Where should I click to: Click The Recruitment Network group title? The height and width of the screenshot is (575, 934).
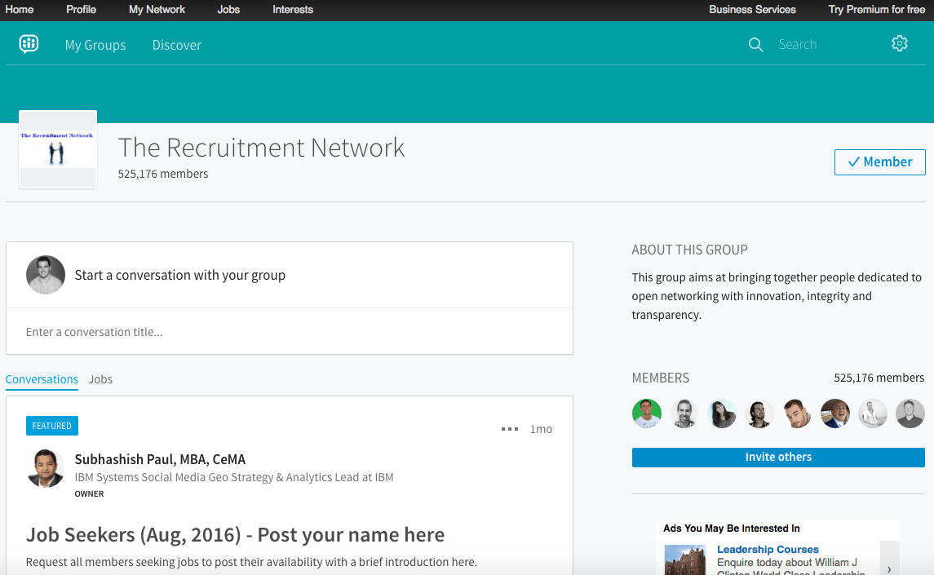[262, 148]
